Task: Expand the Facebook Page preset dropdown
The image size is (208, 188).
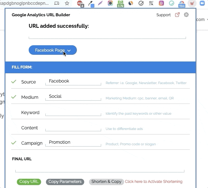Action: pos(53,50)
